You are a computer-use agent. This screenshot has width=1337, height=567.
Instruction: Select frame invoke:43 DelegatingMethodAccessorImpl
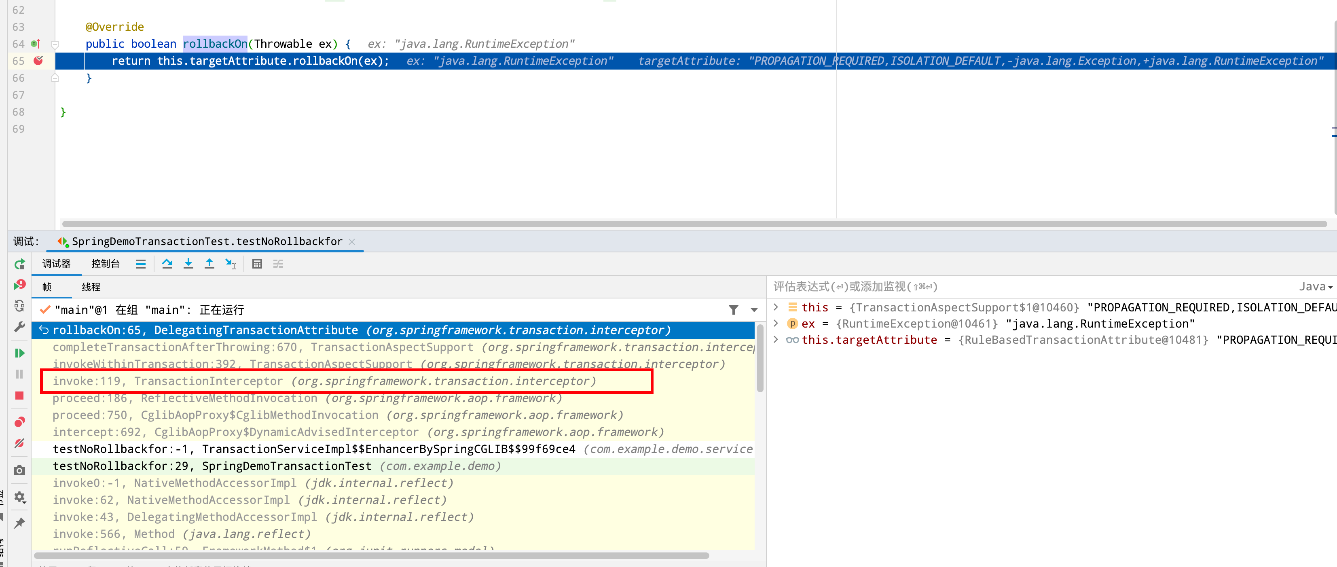pyautogui.click(x=393, y=517)
